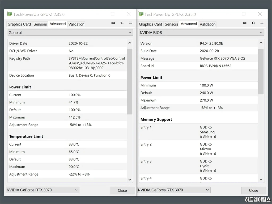Click Close button in right GPU-Z window
Viewport: 272px width, 204px height.
pos(254,190)
